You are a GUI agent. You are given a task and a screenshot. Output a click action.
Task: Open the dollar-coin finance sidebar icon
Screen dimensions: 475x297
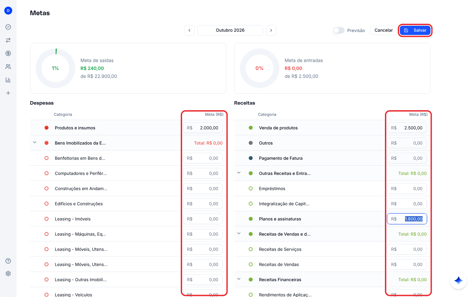click(8, 53)
